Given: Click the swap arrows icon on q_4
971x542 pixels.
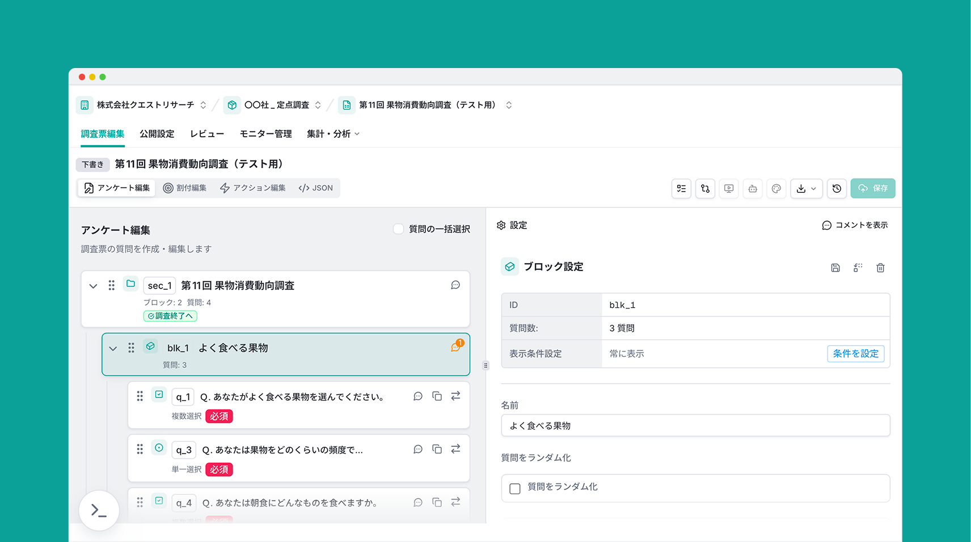Looking at the screenshot, I should click(x=455, y=502).
